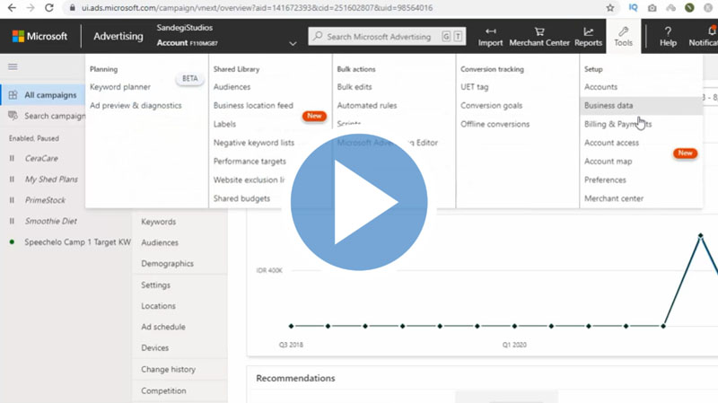Click the Search campaigns icon
This screenshot has height=403, width=718.
click(x=13, y=116)
